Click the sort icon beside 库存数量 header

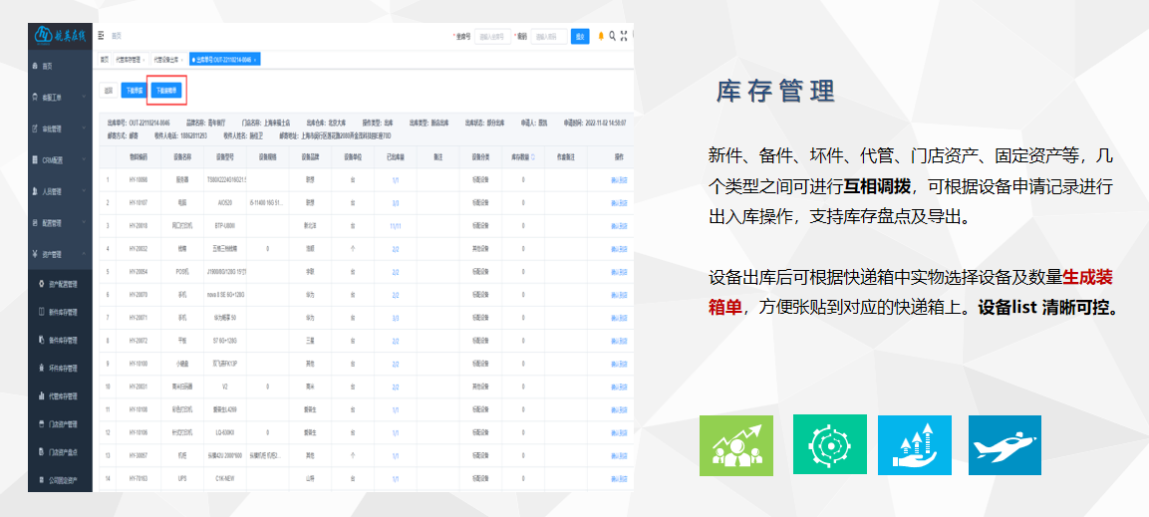(532, 156)
